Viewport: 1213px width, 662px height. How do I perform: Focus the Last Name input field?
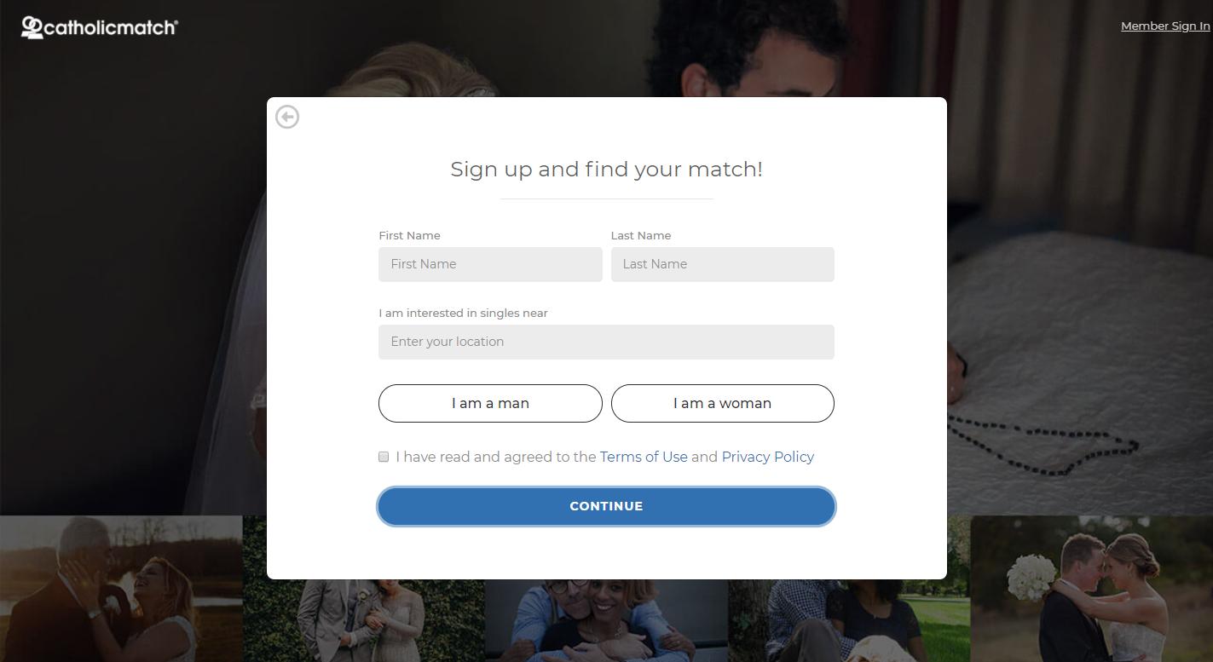point(722,264)
